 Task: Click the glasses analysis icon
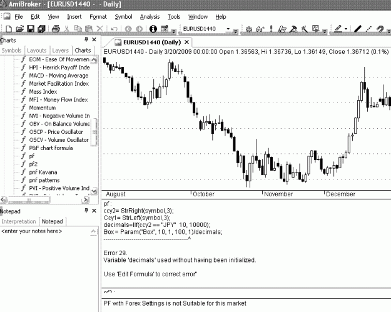coord(260,29)
